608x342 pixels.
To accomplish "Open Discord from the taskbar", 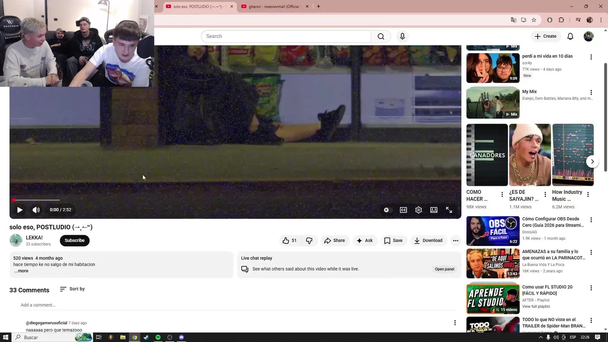I will pos(181,337).
